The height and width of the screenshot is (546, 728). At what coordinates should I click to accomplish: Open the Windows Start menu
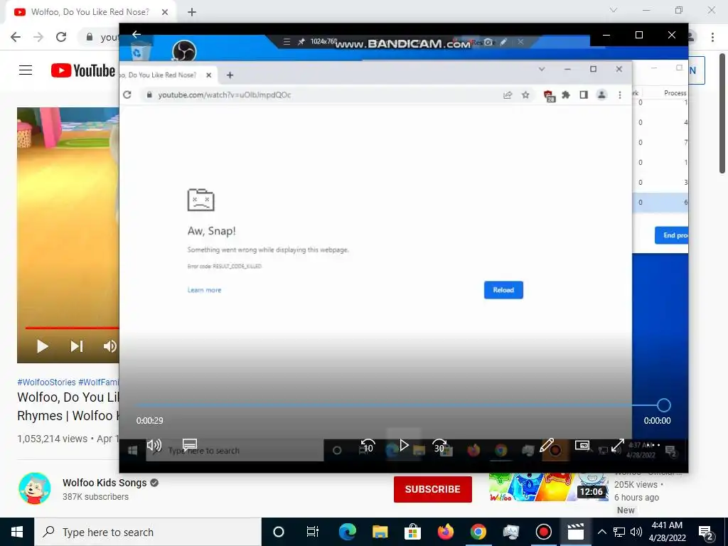pos(17,532)
